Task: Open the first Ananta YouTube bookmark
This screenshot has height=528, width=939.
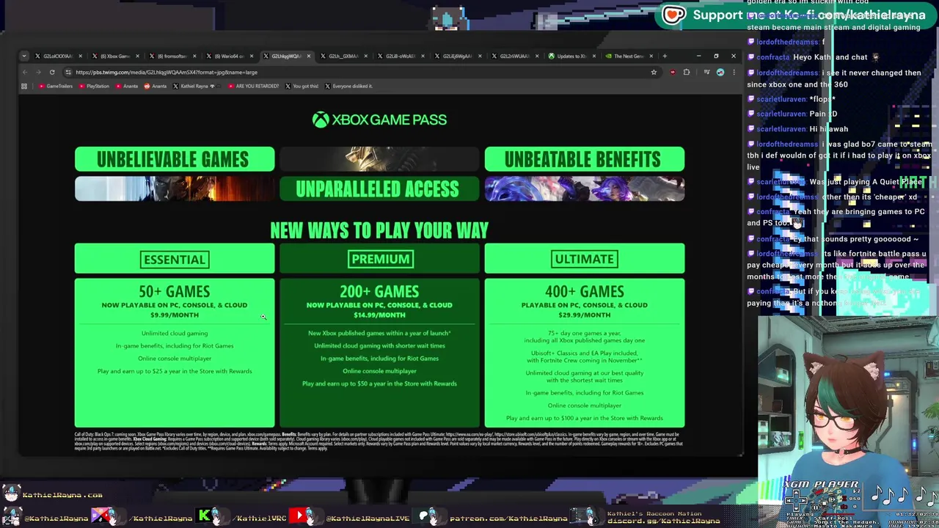Action: pyautogui.click(x=127, y=86)
